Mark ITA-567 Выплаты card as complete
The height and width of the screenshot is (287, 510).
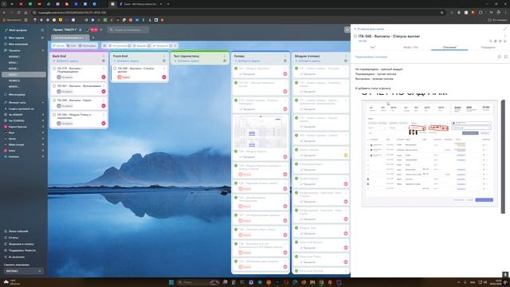[x=54, y=86]
